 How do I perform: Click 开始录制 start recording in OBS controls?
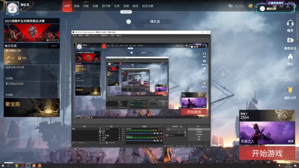click(x=199, y=132)
